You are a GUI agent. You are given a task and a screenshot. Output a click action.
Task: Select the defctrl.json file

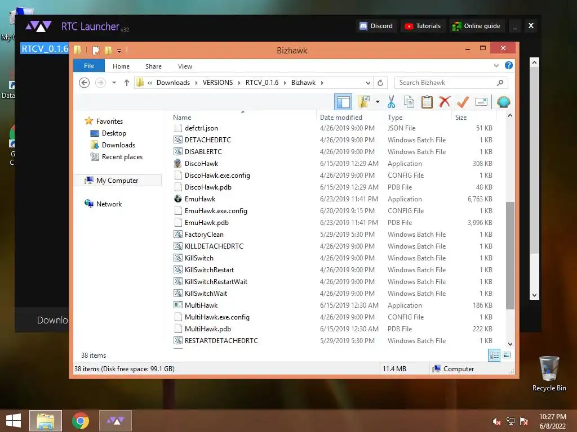click(x=333, y=128)
